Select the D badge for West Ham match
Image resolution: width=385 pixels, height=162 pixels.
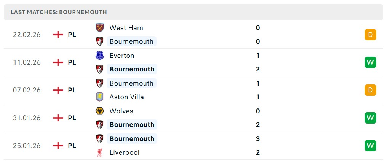pos(370,35)
